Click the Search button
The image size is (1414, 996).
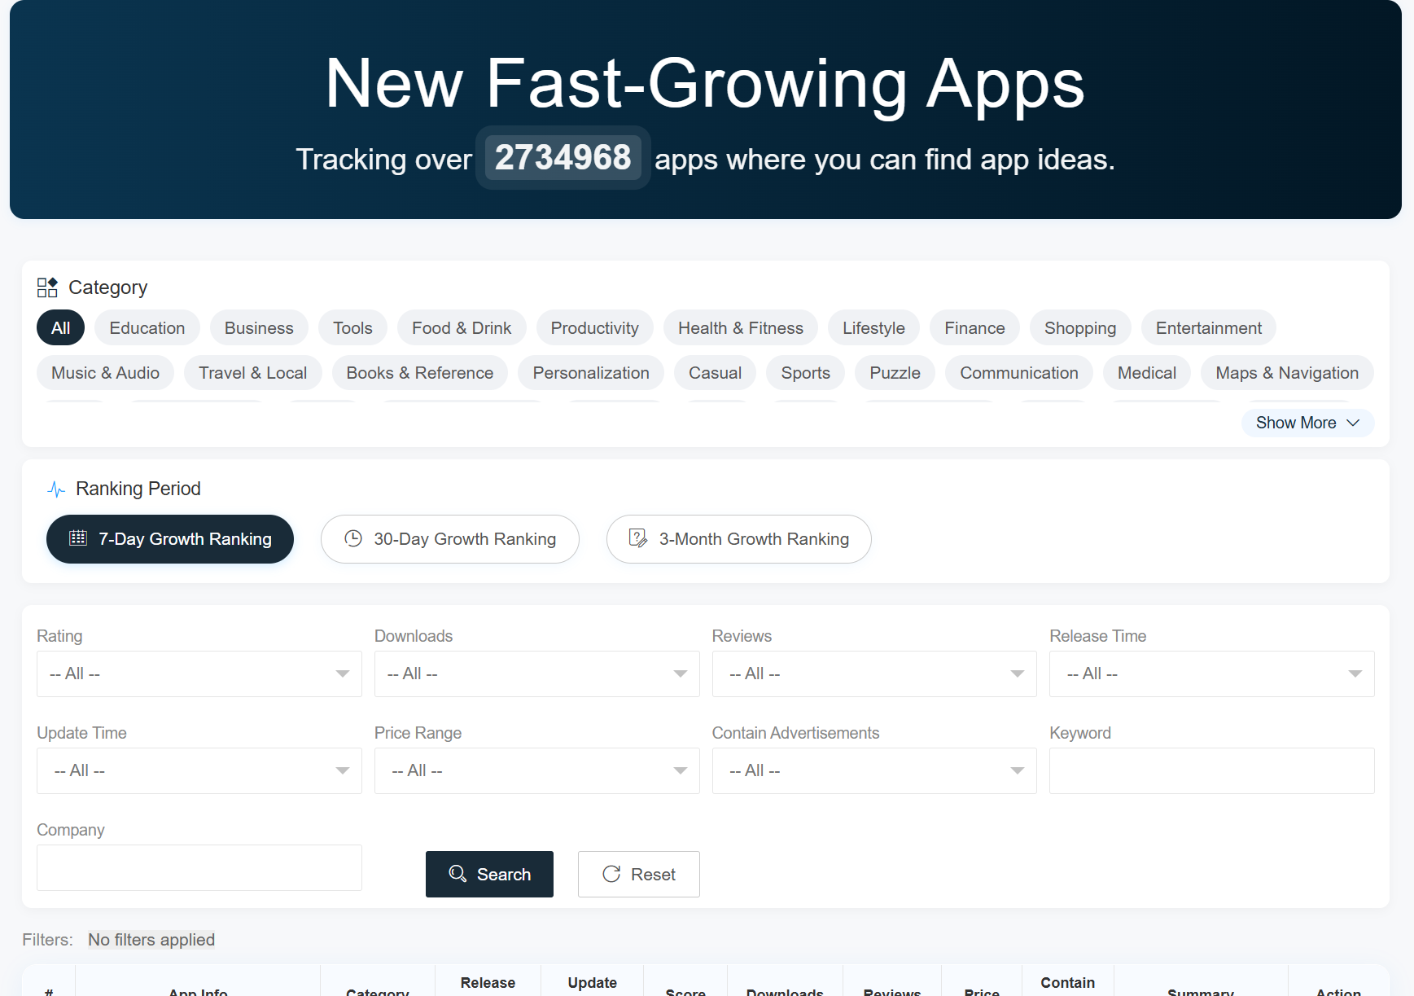489,874
